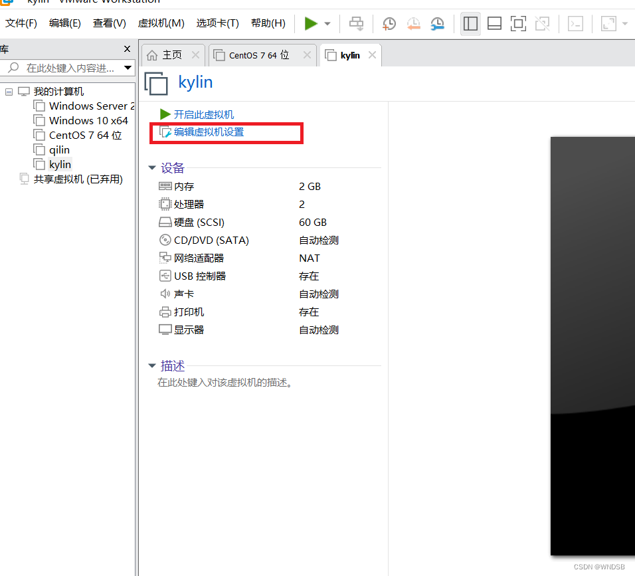The height and width of the screenshot is (576, 635).
Task: Click the USB icon beside USB 控制器
Action: (165, 276)
